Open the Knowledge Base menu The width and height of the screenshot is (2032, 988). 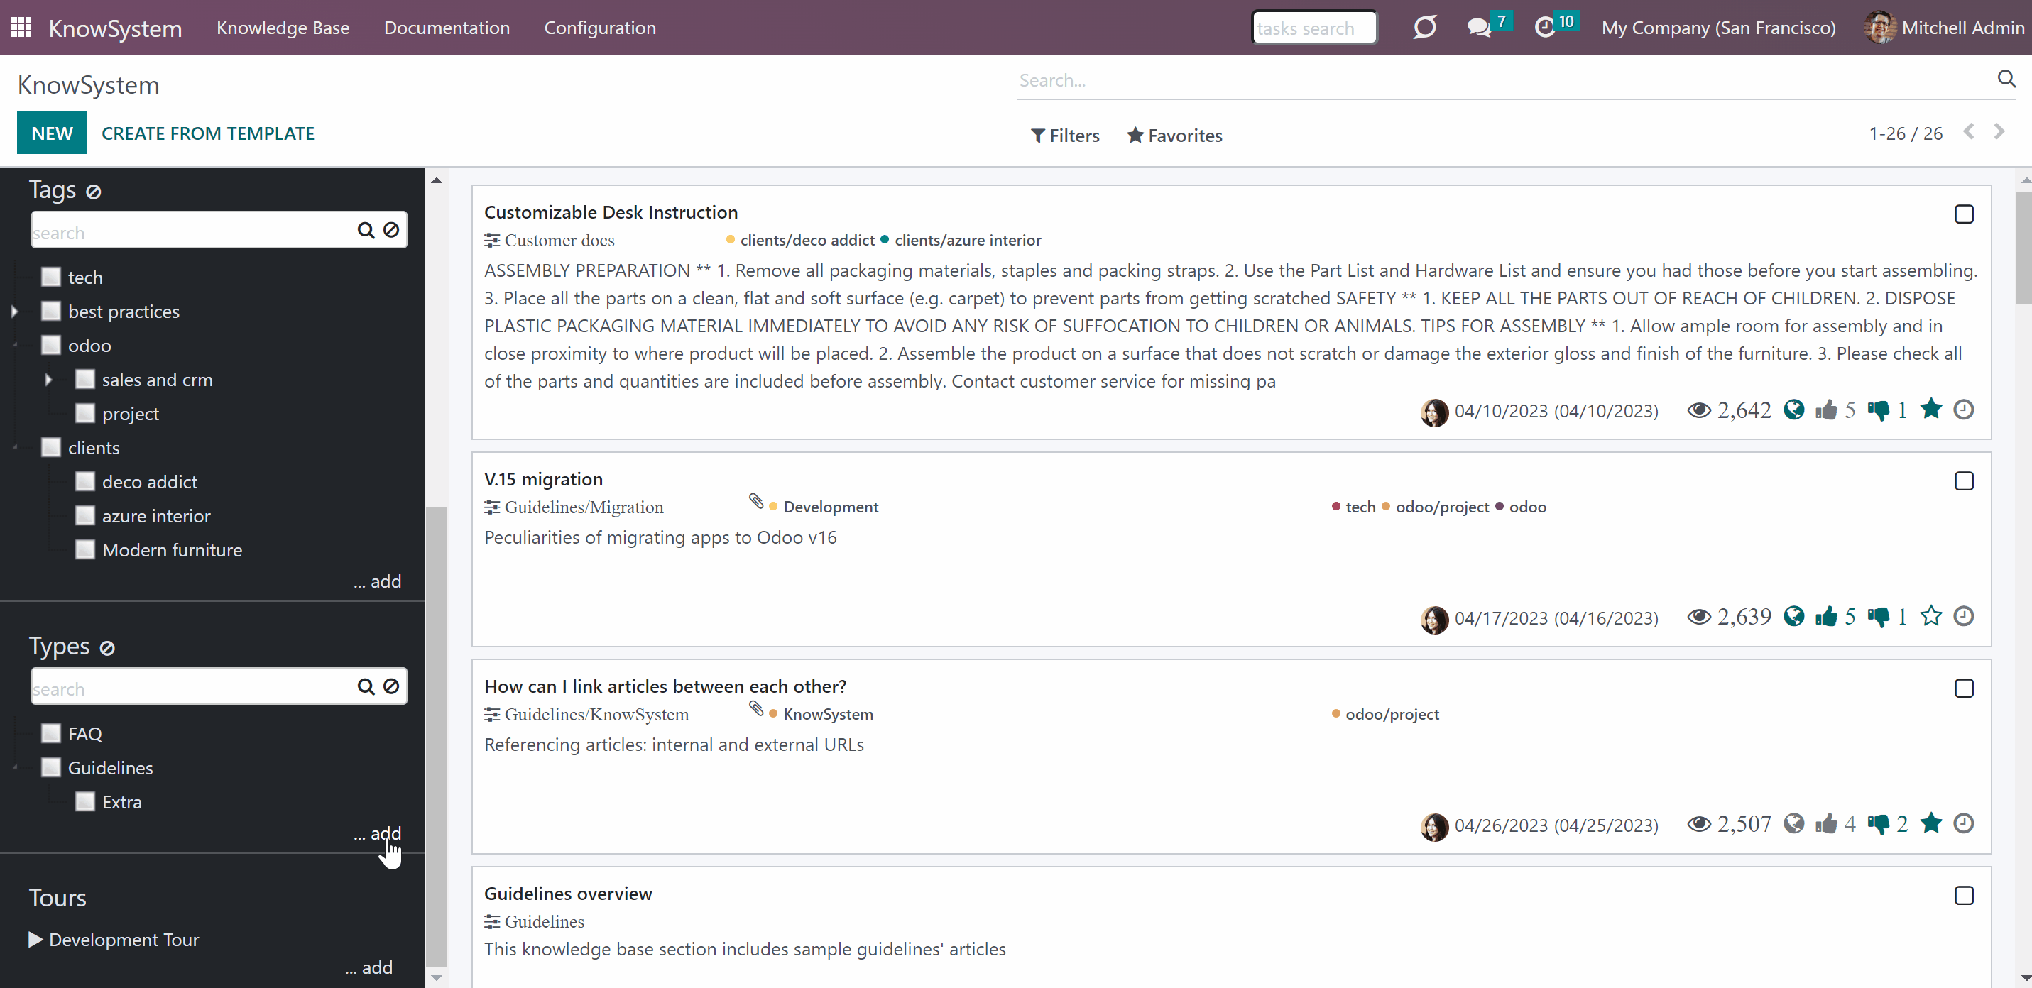(283, 28)
